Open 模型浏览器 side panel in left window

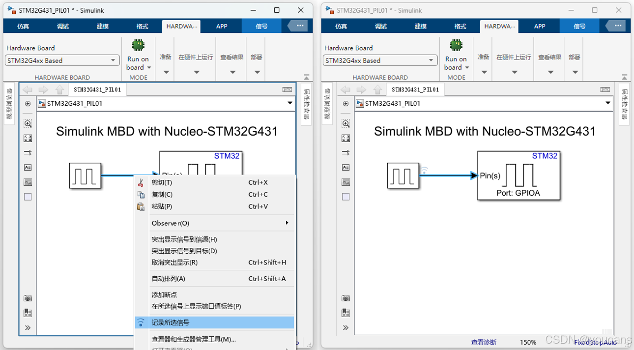pos(9,104)
